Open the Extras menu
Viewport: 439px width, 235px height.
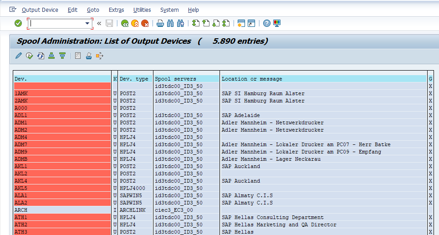[116, 10]
